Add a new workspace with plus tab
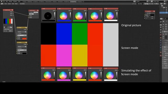Viewport: 168px width, 94px height. tap(83, 2)
